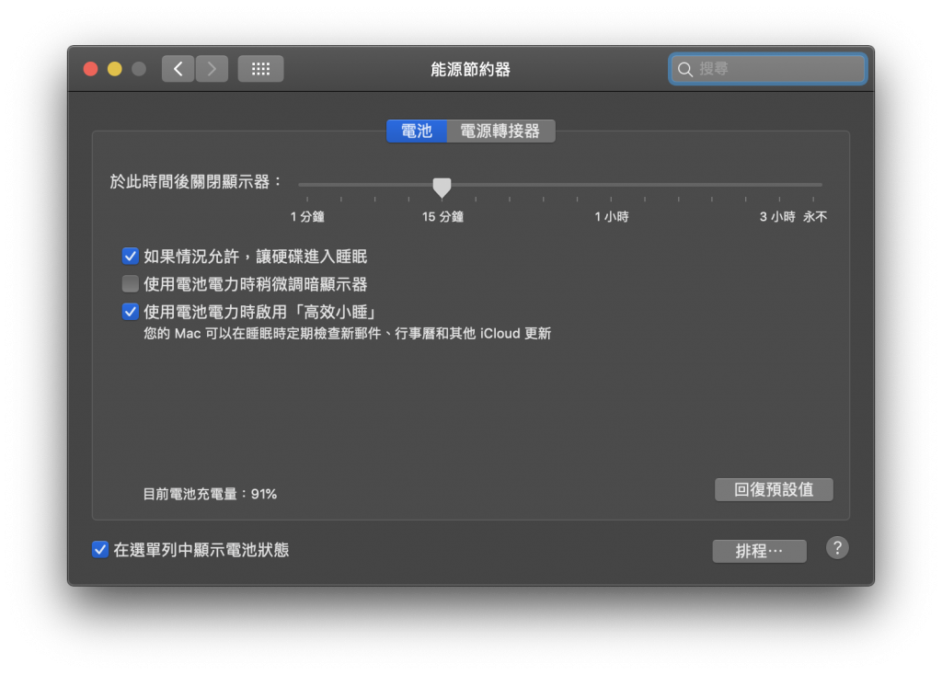Click the display sleep slider thumb
The height and width of the screenshot is (675, 942).
click(x=442, y=188)
